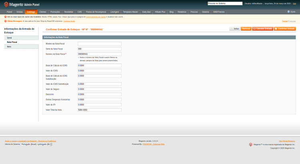Open the Templates Master menu
The width and height of the screenshot is (300, 164).
130,12
